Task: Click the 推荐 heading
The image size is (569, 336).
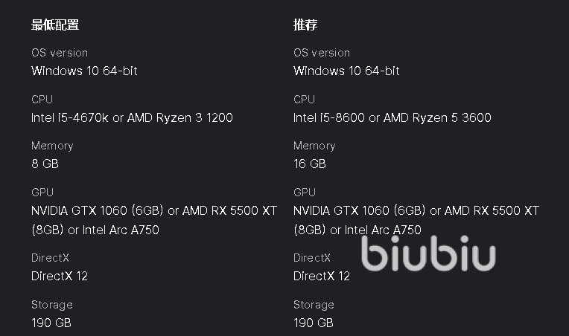Action: point(305,25)
